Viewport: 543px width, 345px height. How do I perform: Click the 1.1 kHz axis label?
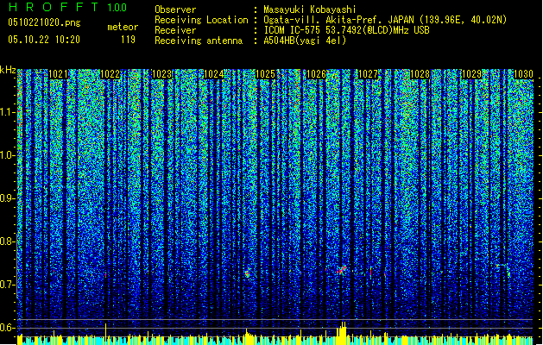pos(8,112)
